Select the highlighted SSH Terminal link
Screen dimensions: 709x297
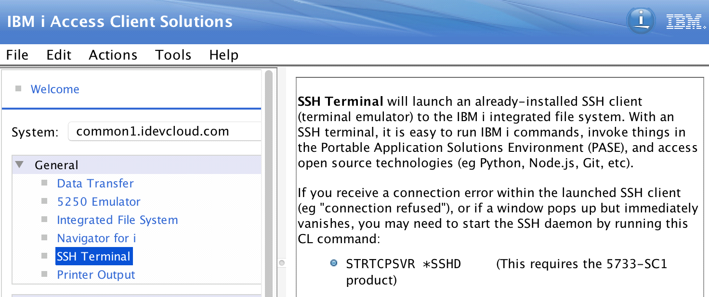(x=93, y=256)
